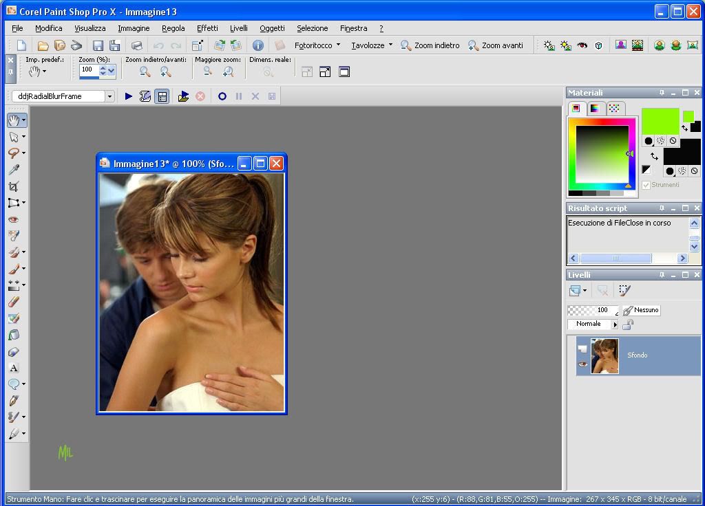Select the Text tool
This screenshot has height=506, width=705.
(x=14, y=368)
